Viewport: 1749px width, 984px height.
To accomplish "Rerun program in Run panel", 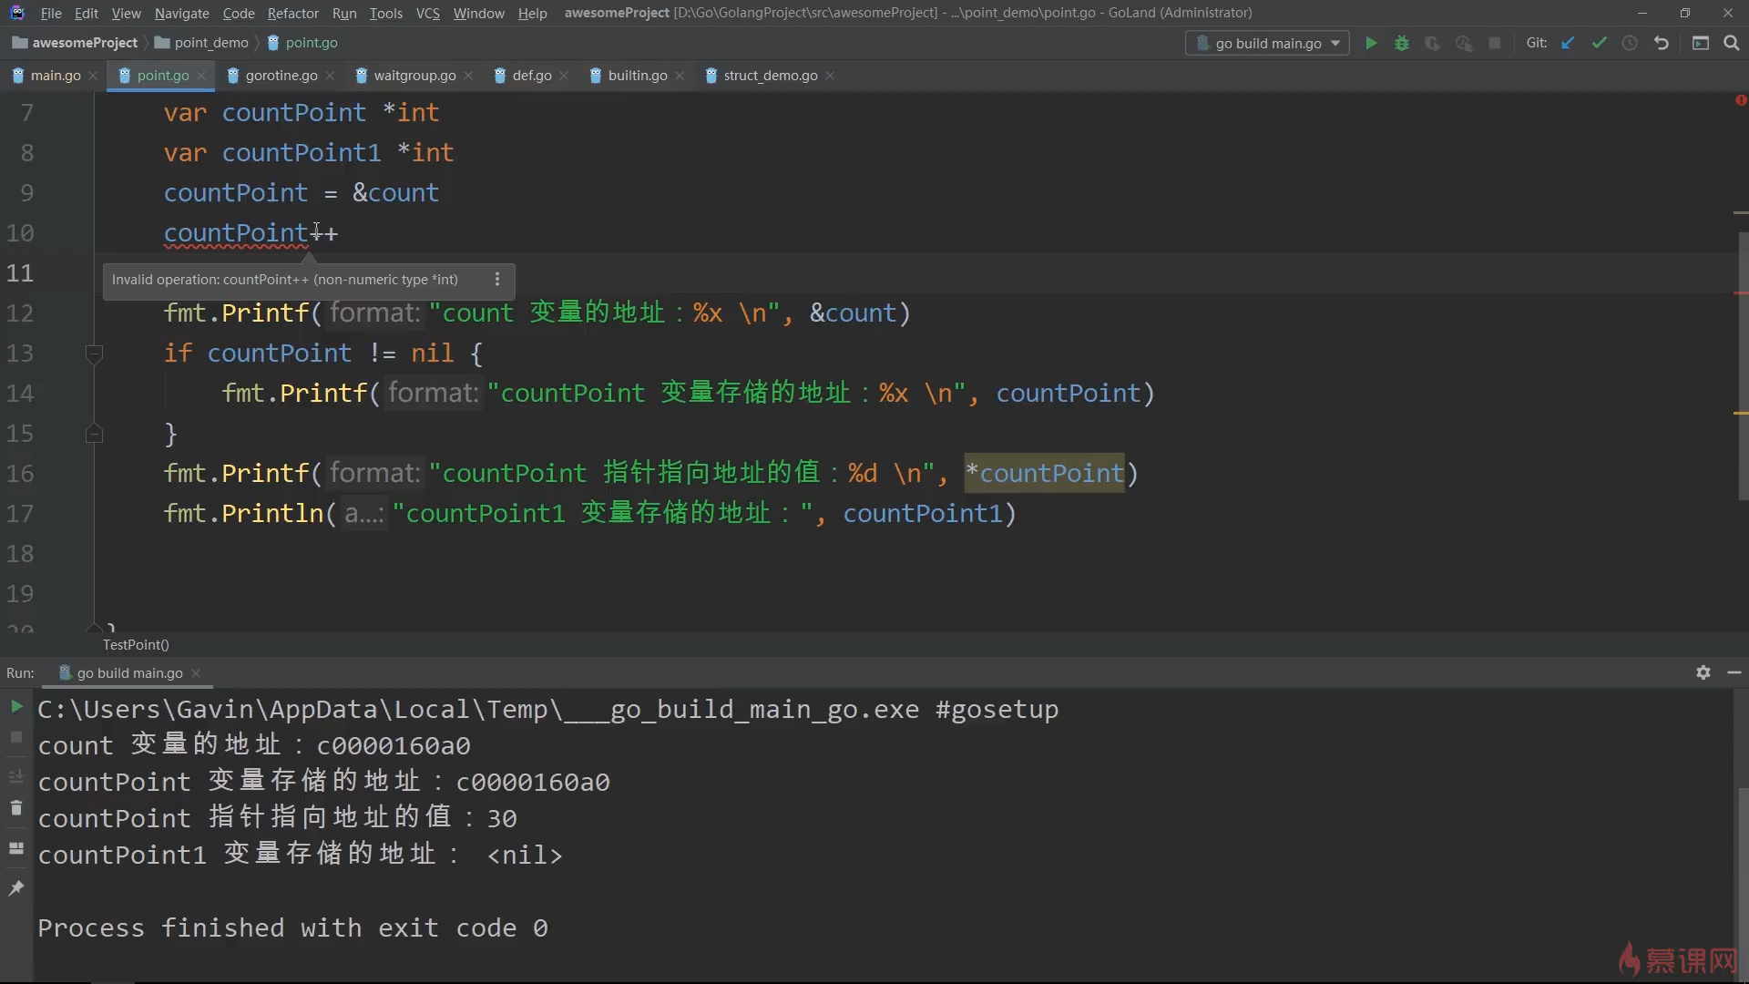I will tap(15, 706).
